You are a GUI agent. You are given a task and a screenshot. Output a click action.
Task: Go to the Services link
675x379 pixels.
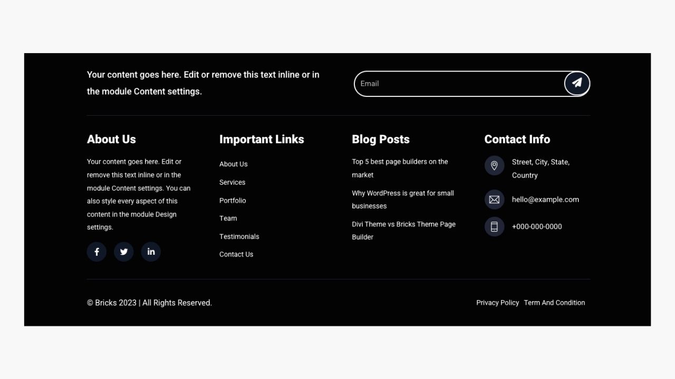click(232, 182)
